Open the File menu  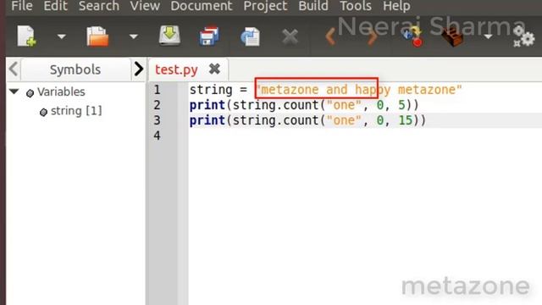coord(22,6)
